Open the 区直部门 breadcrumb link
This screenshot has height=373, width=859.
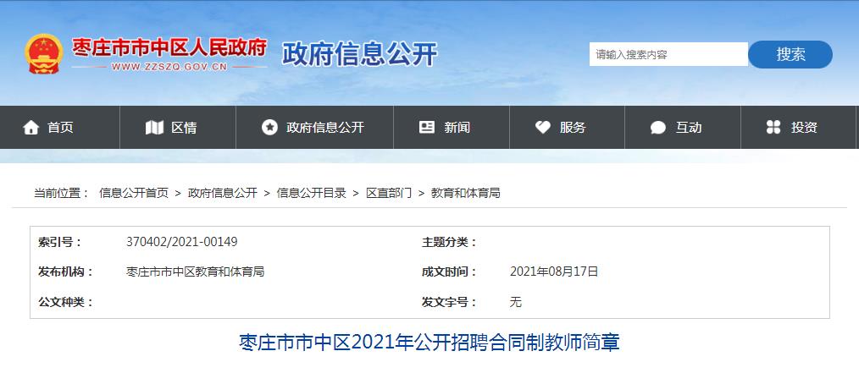pos(389,193)
